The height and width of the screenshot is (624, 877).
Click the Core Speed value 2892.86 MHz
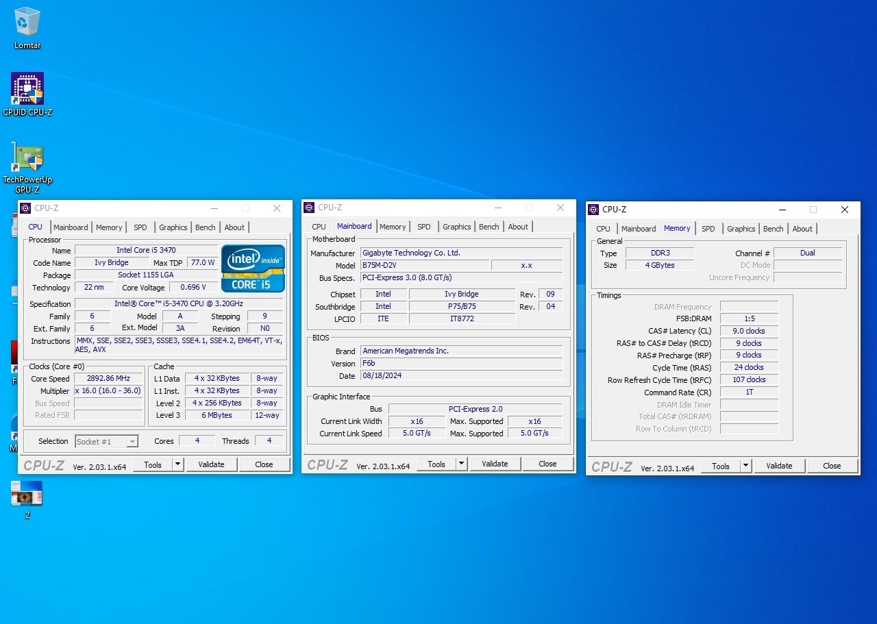pos(108,379)
